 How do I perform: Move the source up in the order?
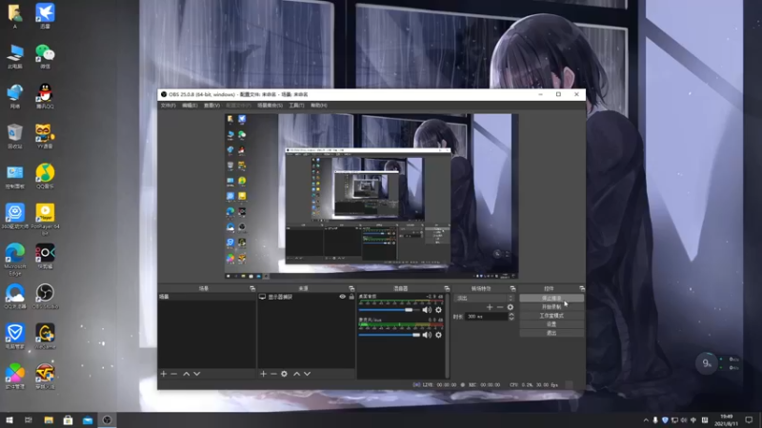(296, 374)
